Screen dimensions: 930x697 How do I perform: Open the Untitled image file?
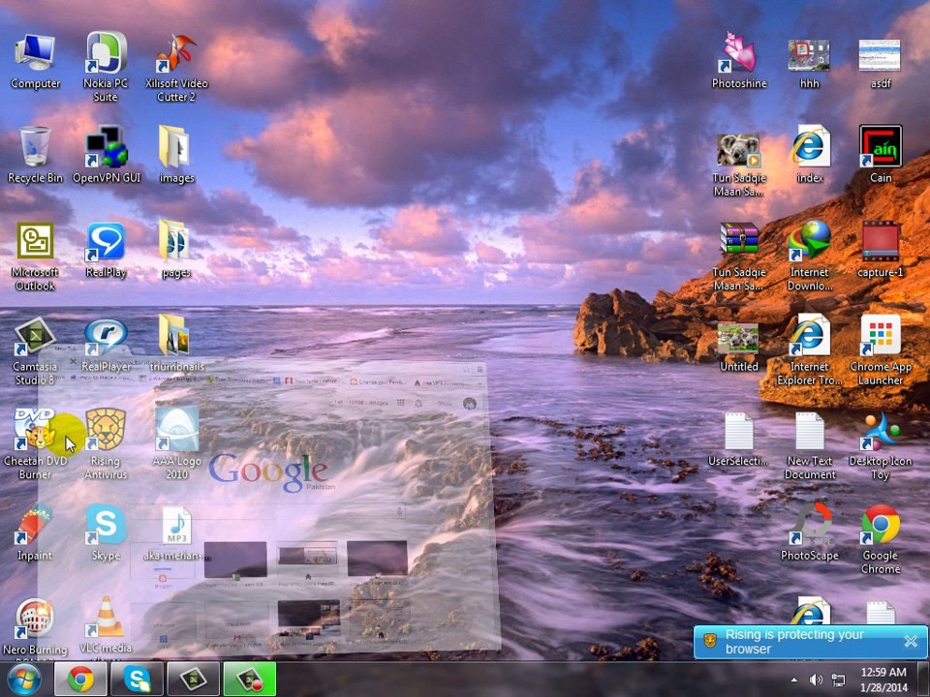739,348
